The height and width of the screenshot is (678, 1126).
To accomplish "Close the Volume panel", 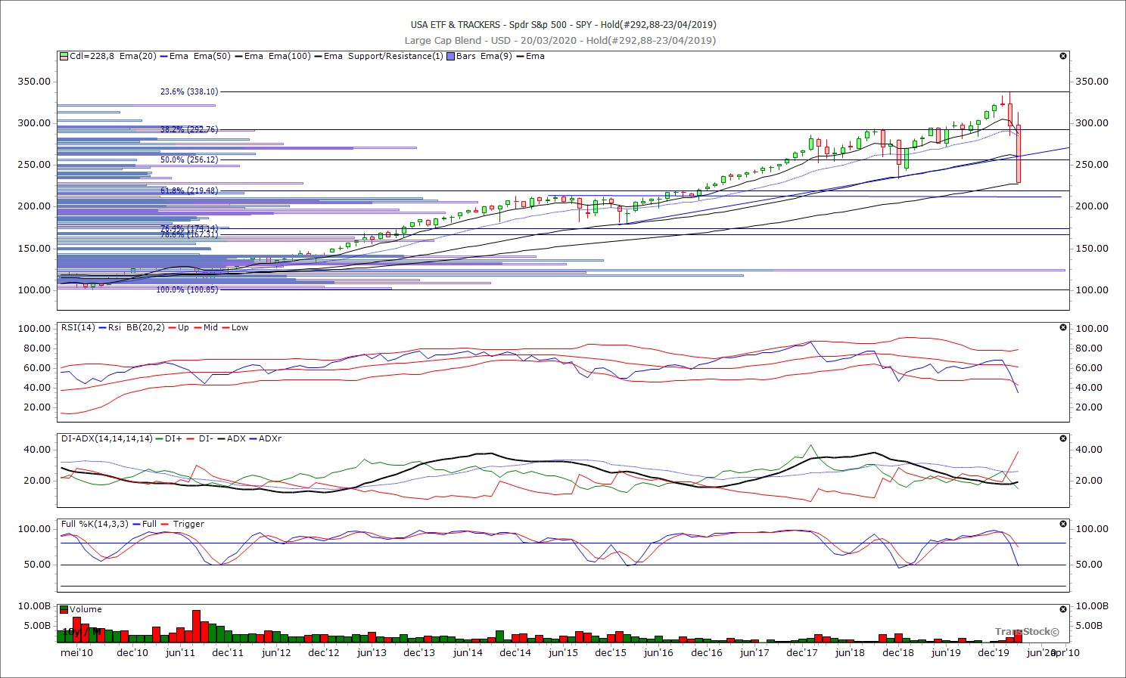I will tap(1063, 609).
